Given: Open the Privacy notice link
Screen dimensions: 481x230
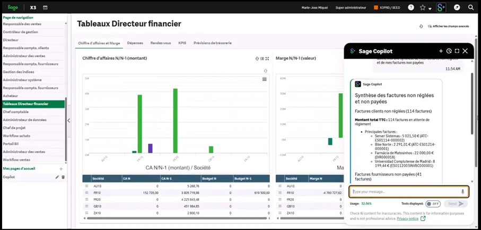Looking at the screenshot, I should point(407,218).
